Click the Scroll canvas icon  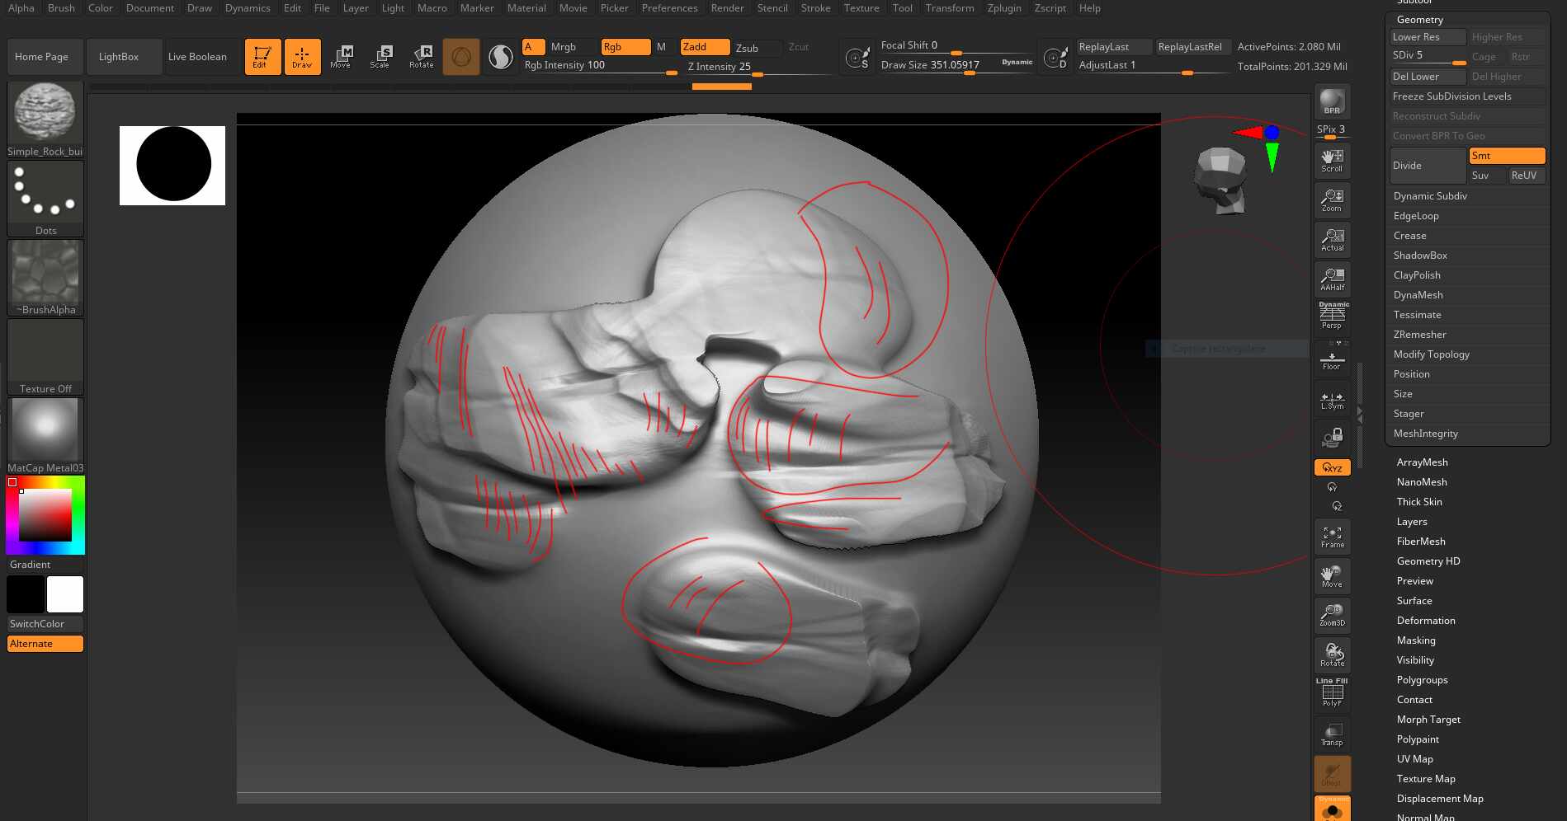(1332, 160)
